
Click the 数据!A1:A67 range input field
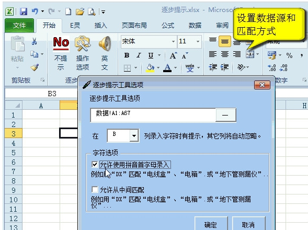[x=153, y=114]
